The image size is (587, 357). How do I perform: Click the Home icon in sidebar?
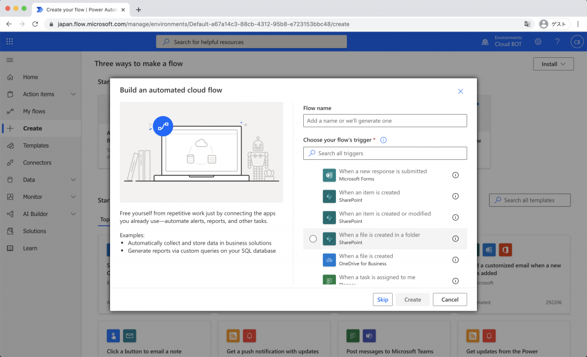click(10, 77)
